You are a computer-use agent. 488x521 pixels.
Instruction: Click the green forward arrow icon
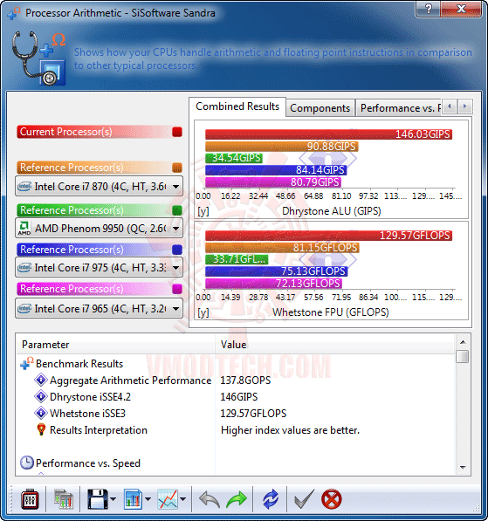(237, 499)
